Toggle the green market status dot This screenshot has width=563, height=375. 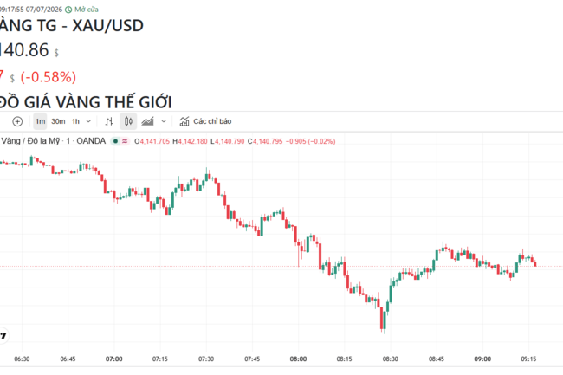click(115, 141)
